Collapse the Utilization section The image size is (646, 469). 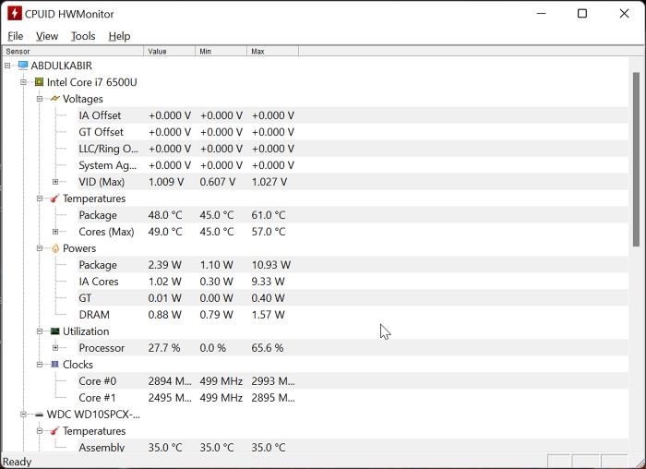40,331
